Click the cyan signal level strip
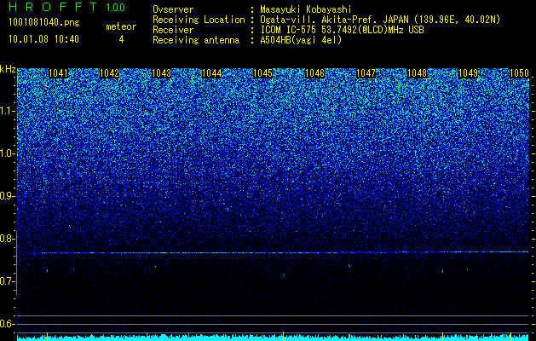Image resolution: width=536 pixels, height=341 pixels. 273,338
